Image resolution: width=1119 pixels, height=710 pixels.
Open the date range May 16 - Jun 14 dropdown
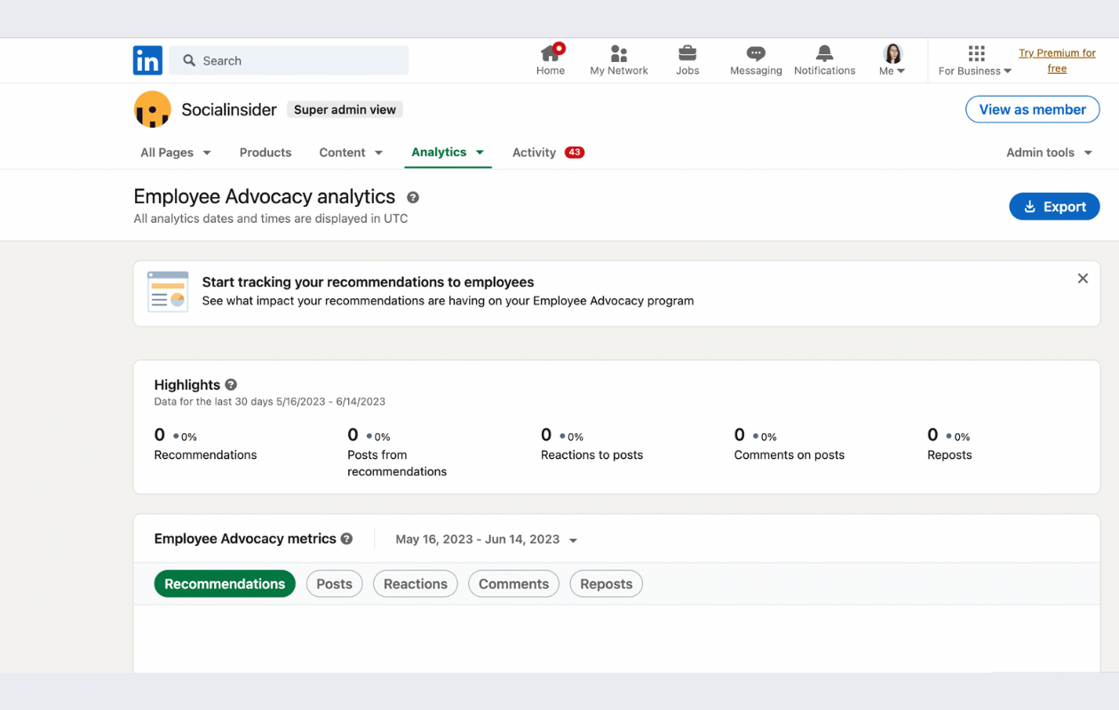pyautogui.click(x=487, y=540)
